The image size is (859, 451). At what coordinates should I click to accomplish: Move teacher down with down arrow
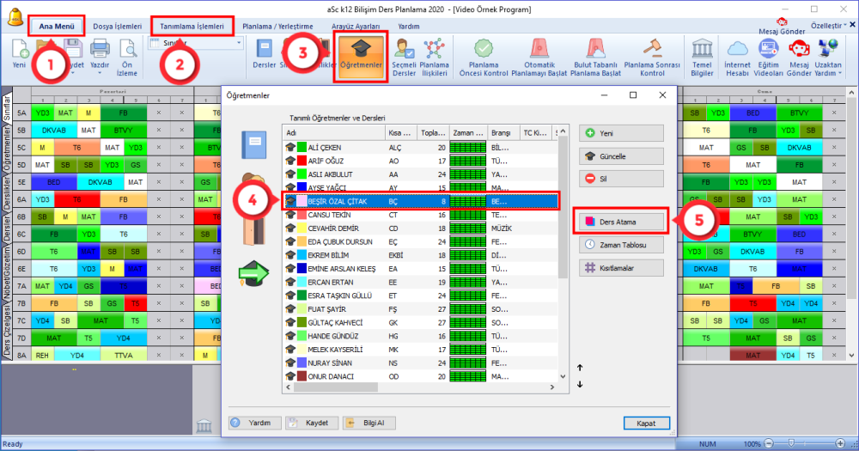point(580,385)
